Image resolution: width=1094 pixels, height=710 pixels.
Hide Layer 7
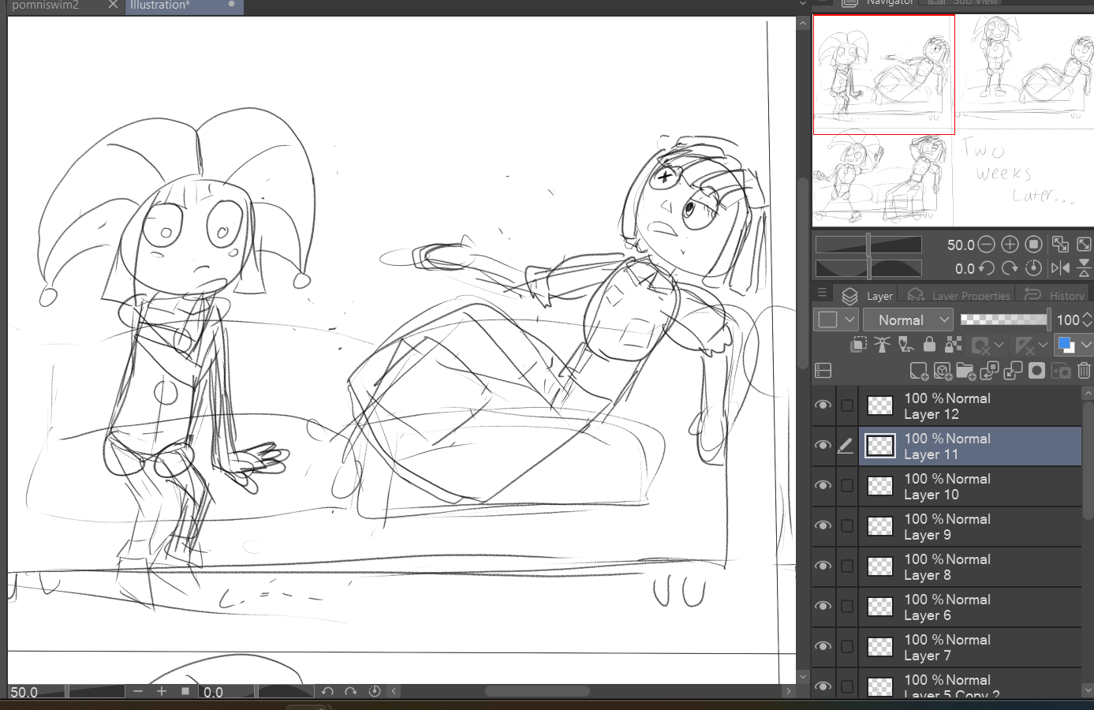click(x=823, y=647)
